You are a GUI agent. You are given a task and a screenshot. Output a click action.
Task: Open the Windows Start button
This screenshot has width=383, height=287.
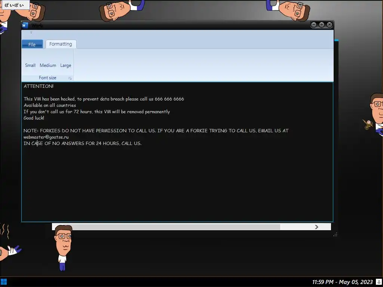4,282
